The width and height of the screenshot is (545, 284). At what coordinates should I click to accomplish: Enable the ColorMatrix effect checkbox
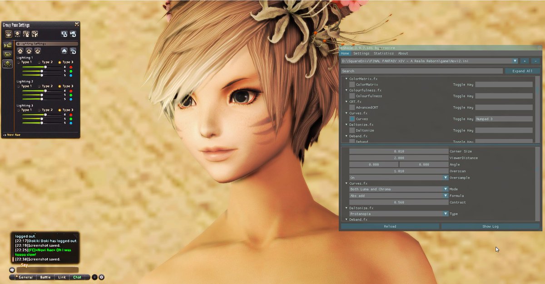352,84
